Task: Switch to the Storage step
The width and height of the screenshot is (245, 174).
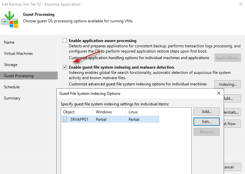Action: coord(10,65)
